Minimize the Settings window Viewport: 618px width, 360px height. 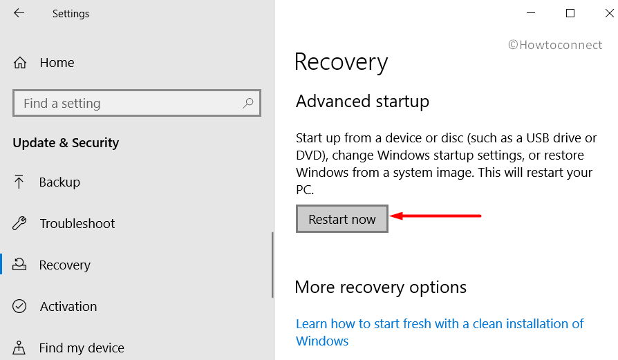tap(531, 13)
